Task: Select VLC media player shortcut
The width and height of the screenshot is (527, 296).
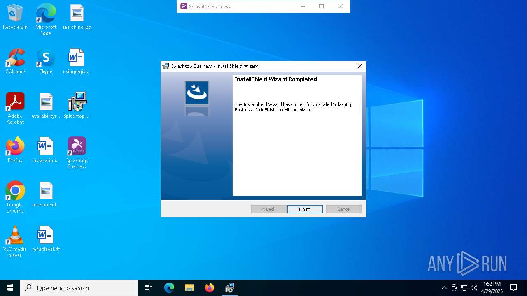Action: point(15,242)
